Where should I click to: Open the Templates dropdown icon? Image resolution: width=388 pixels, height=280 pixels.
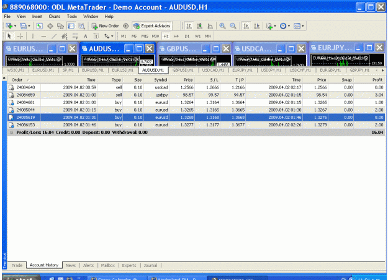pyautogui.click(x=299, y=26)
